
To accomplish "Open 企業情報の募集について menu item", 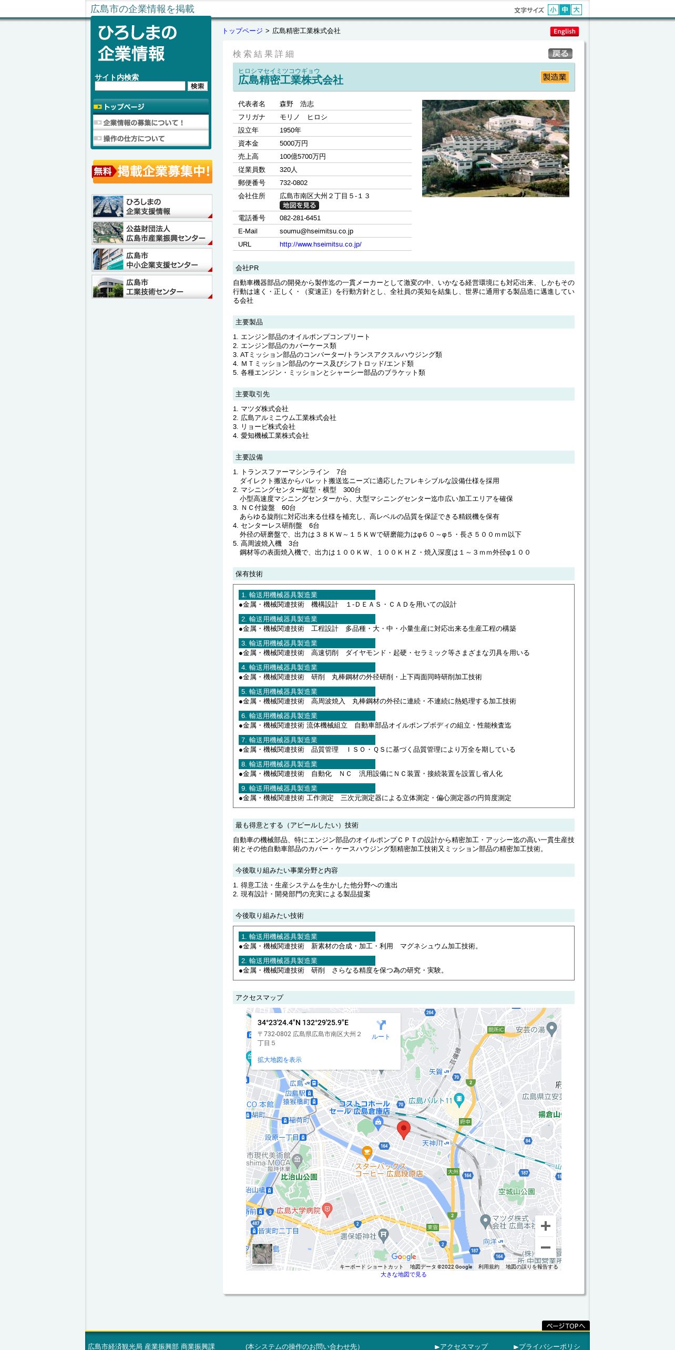I will 151,122.
